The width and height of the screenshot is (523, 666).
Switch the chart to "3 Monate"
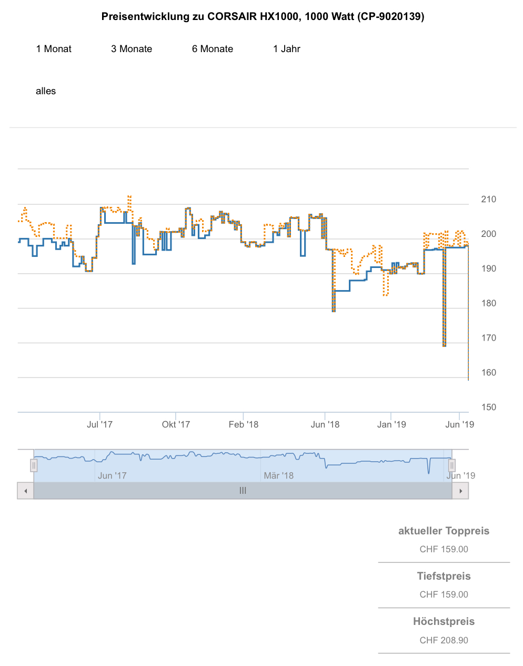pos(132,49)
